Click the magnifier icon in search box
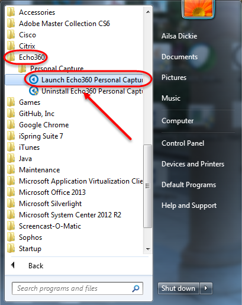 point(135,288)
